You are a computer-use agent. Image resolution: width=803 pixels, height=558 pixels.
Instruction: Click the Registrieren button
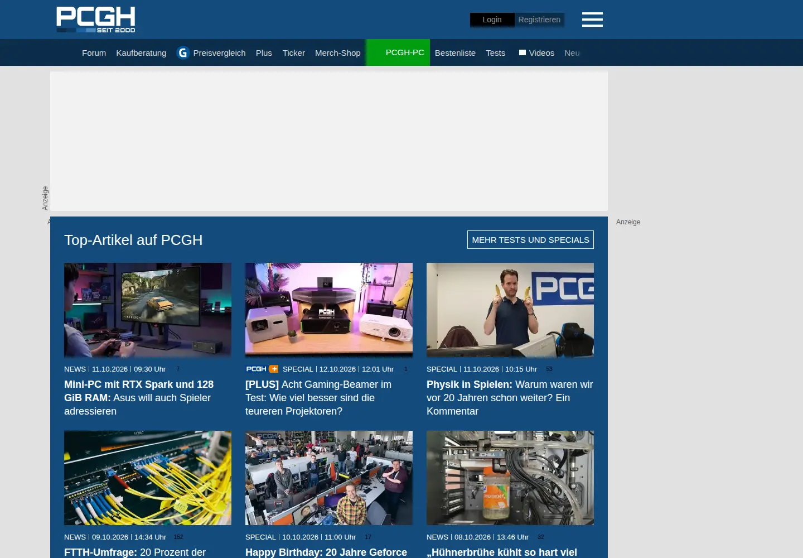539,20
